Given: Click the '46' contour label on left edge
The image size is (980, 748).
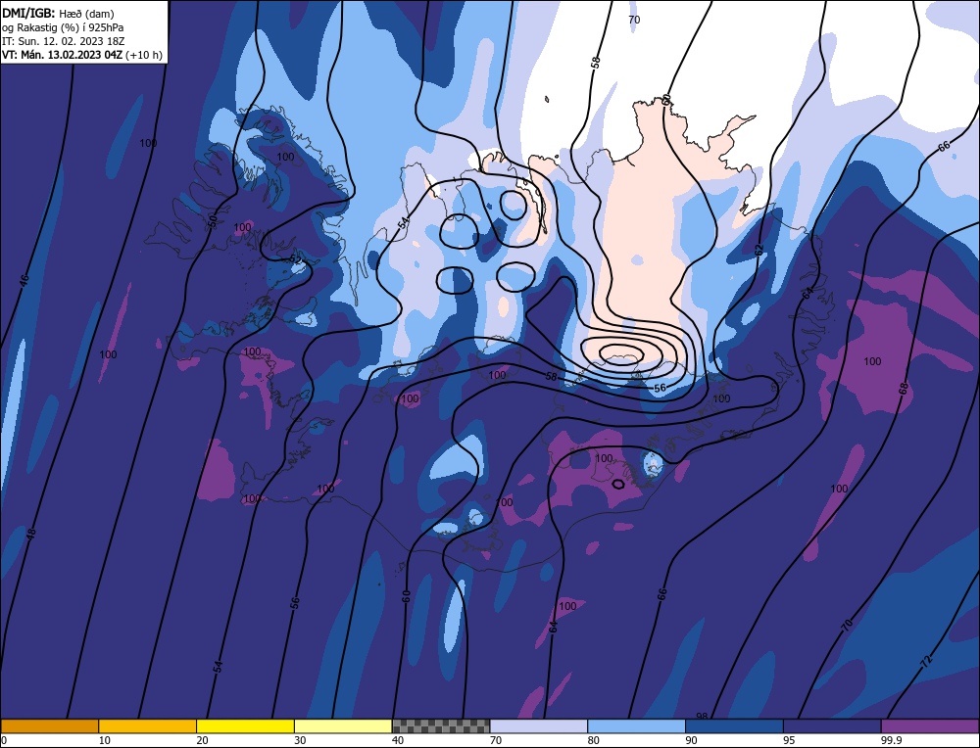Looking at the screenshot, I should pos(24,280).
